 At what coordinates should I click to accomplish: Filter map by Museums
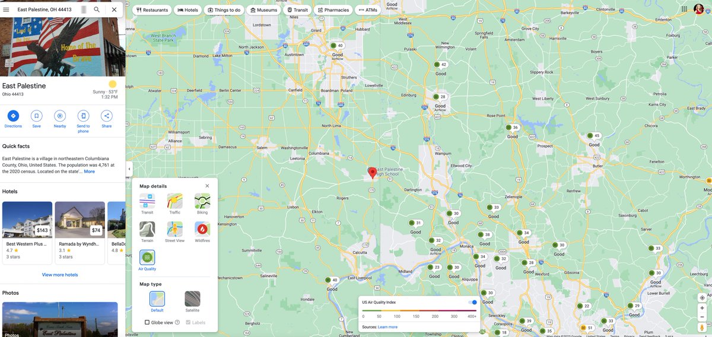(263, 10)
